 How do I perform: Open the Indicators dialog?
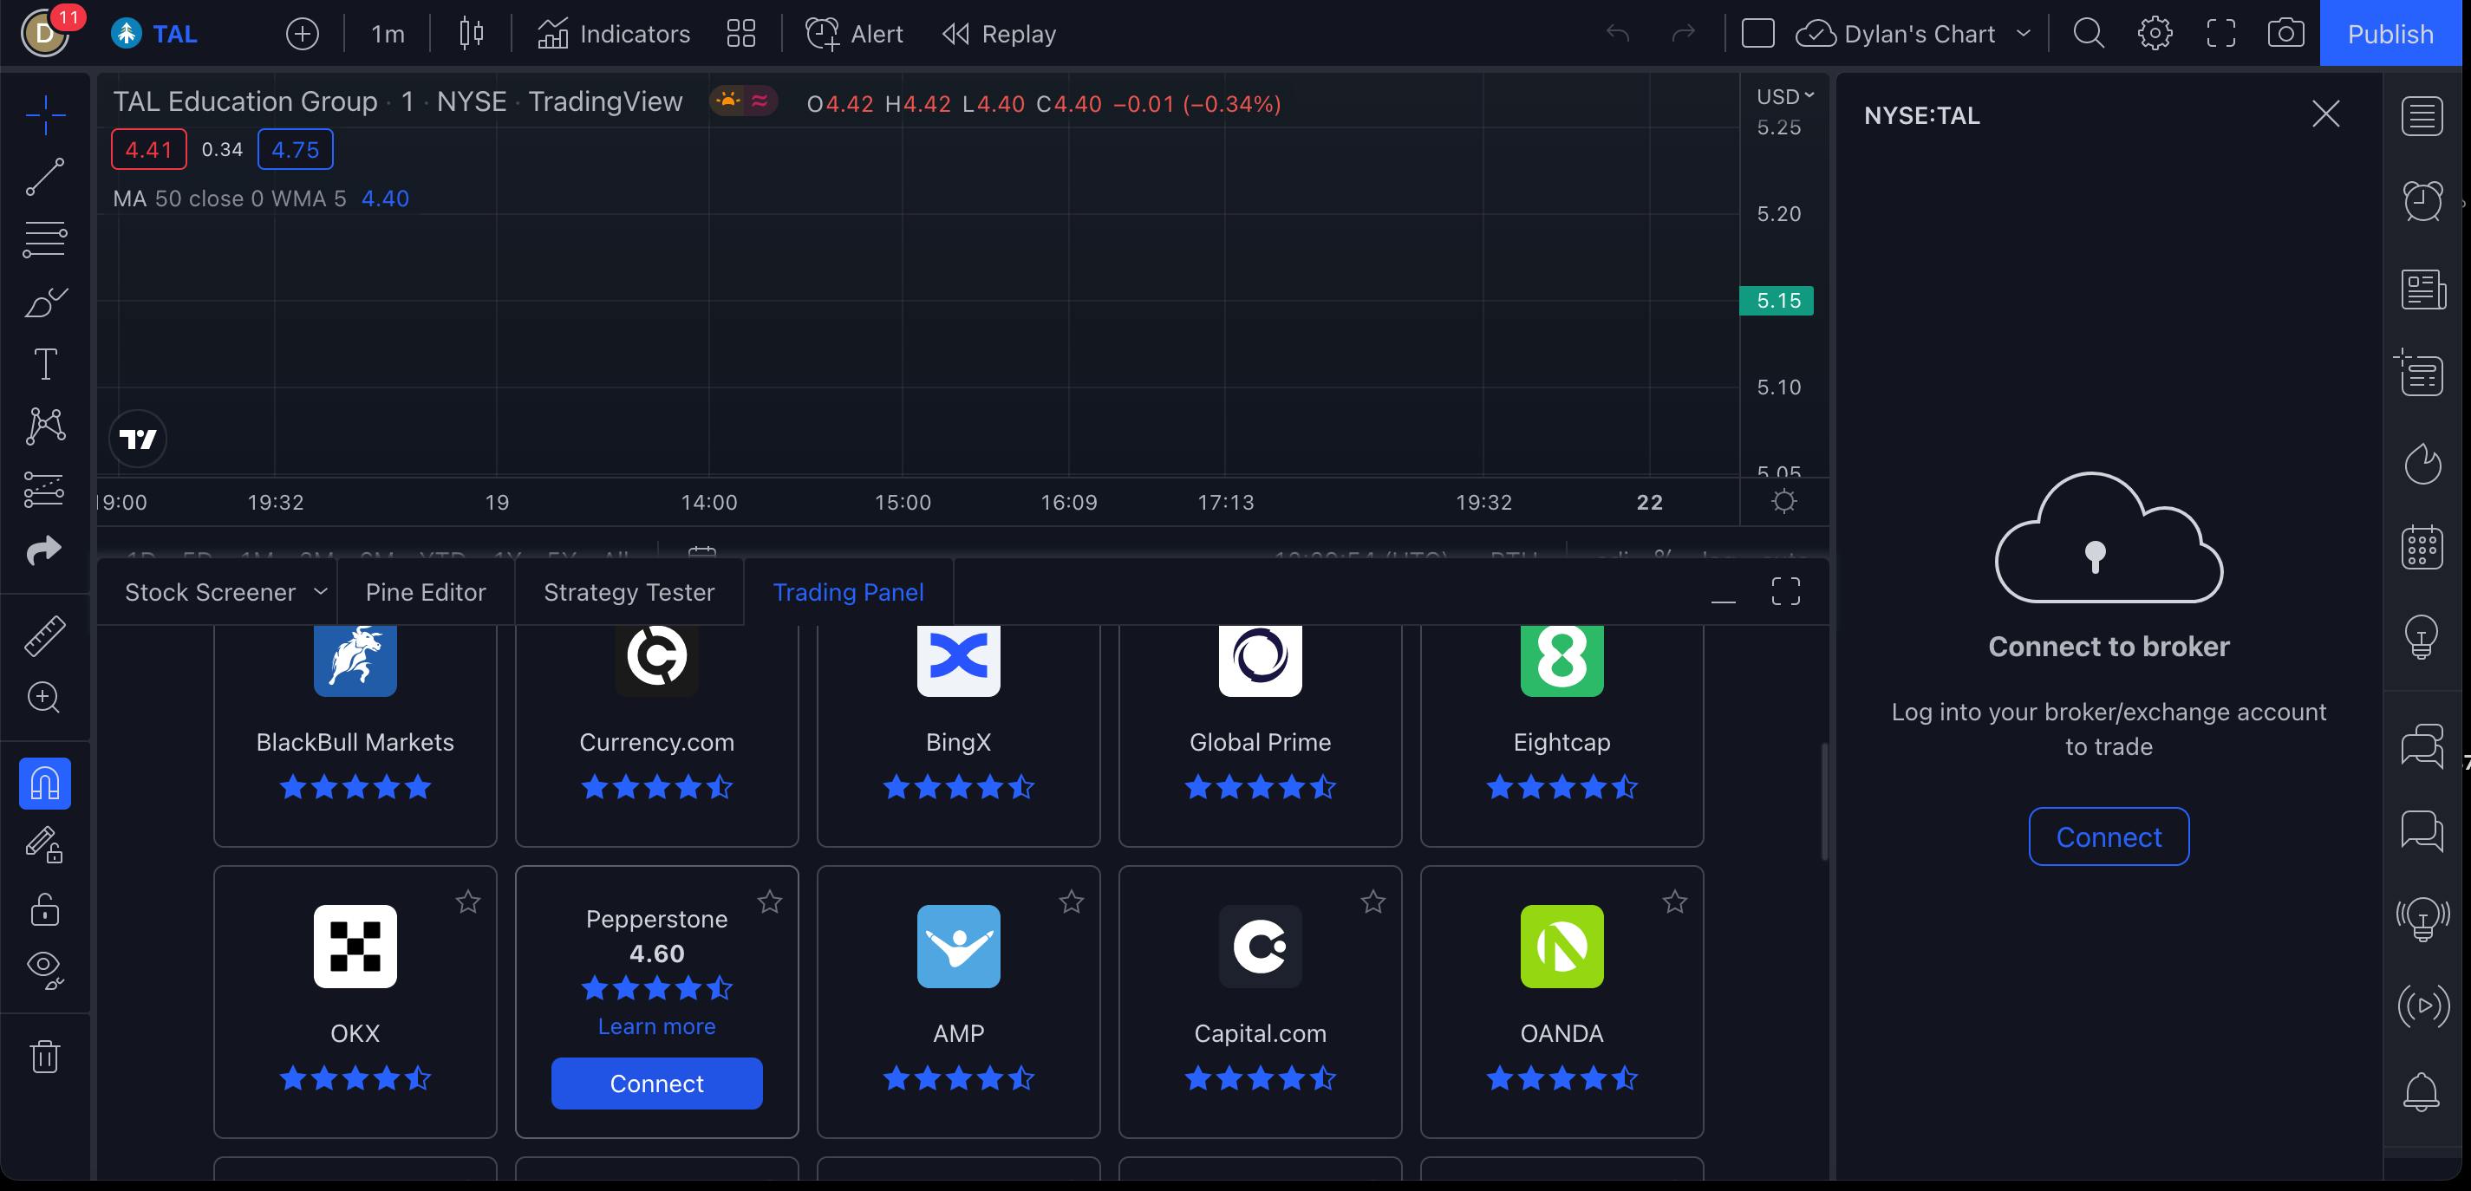[x=613, y=35]
